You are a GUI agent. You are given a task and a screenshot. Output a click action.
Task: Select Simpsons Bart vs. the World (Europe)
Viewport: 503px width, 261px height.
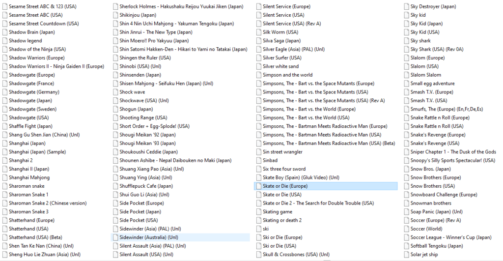tap(309, 109)
